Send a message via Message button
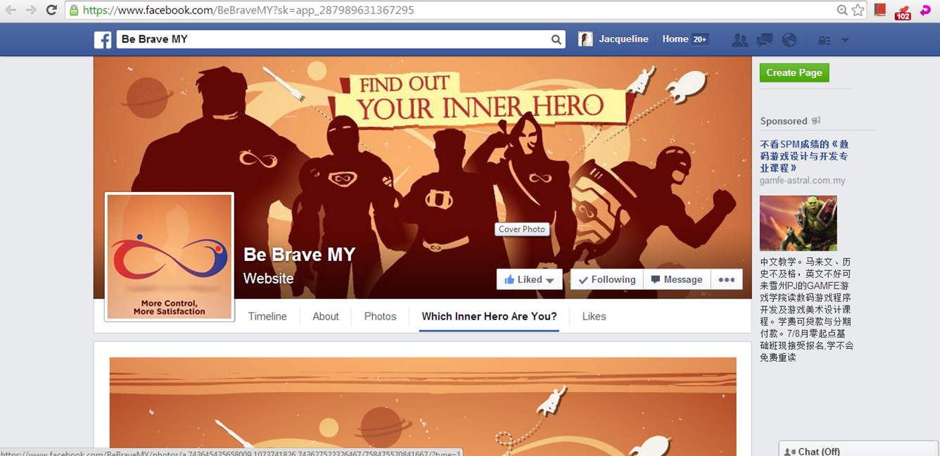Viewport: 940px width, 456px height. coord(677,279)
